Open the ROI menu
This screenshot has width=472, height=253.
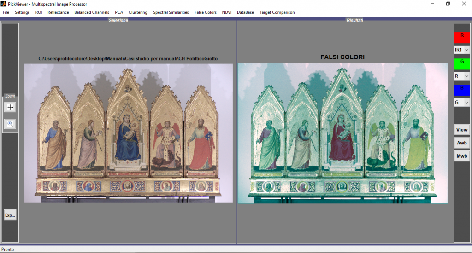pos(39,12)
